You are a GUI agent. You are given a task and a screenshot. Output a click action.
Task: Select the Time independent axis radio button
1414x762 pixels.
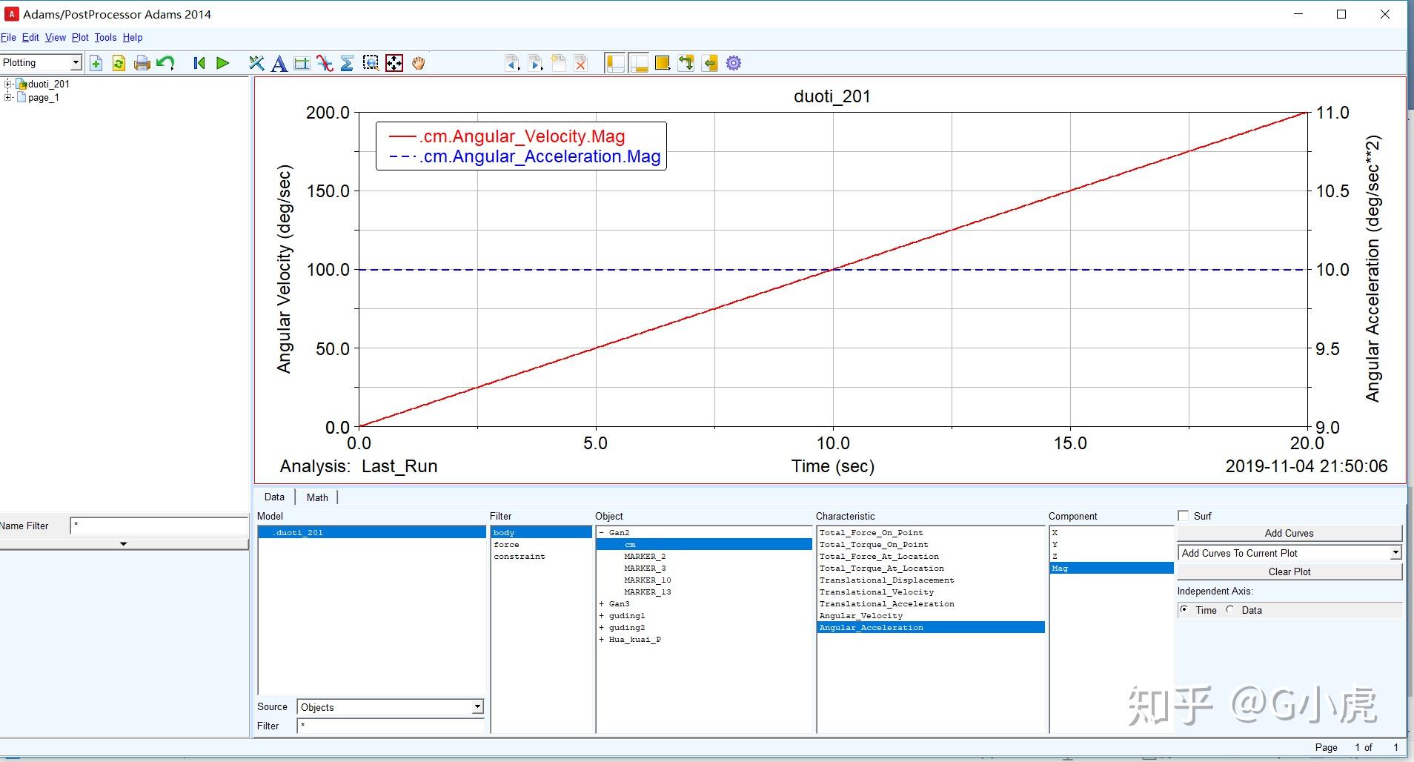[1184, 610]
